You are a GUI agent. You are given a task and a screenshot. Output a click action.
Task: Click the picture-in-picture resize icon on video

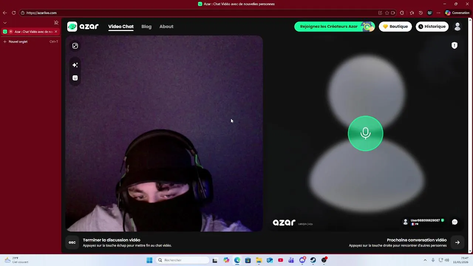75,46
